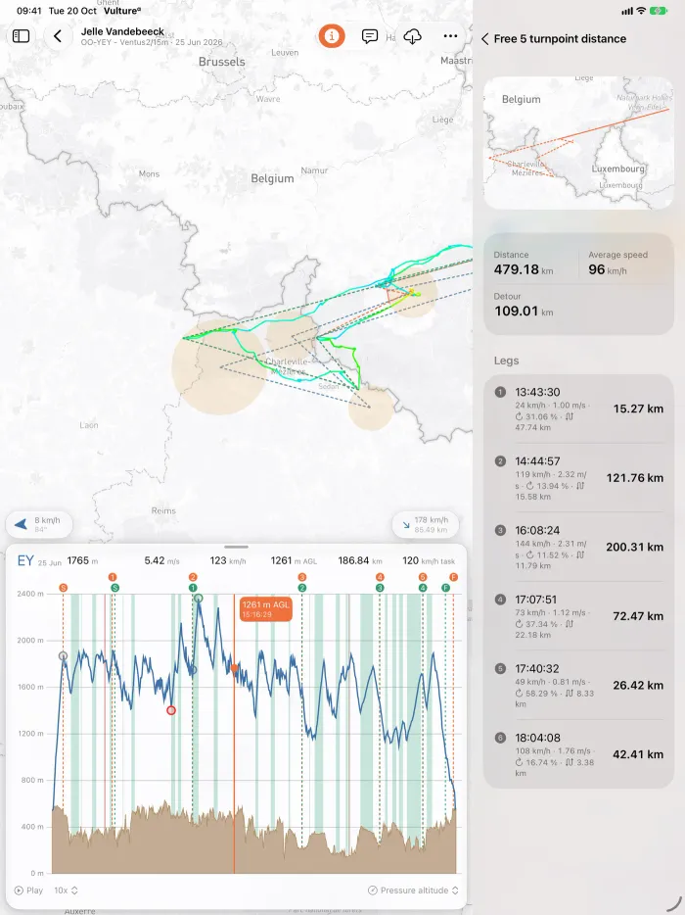
Task: Tap the Wi-Fi icon in status bar
Action: (641, 11)
